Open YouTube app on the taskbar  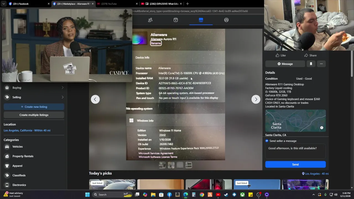[218, 195]
